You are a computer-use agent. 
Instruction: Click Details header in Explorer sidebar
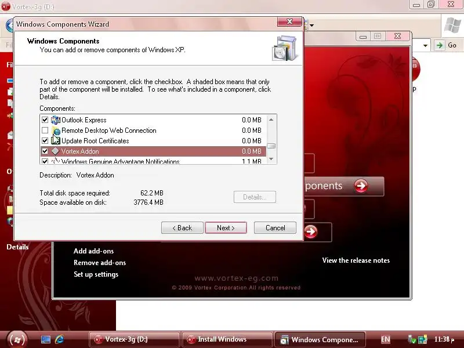17,247
